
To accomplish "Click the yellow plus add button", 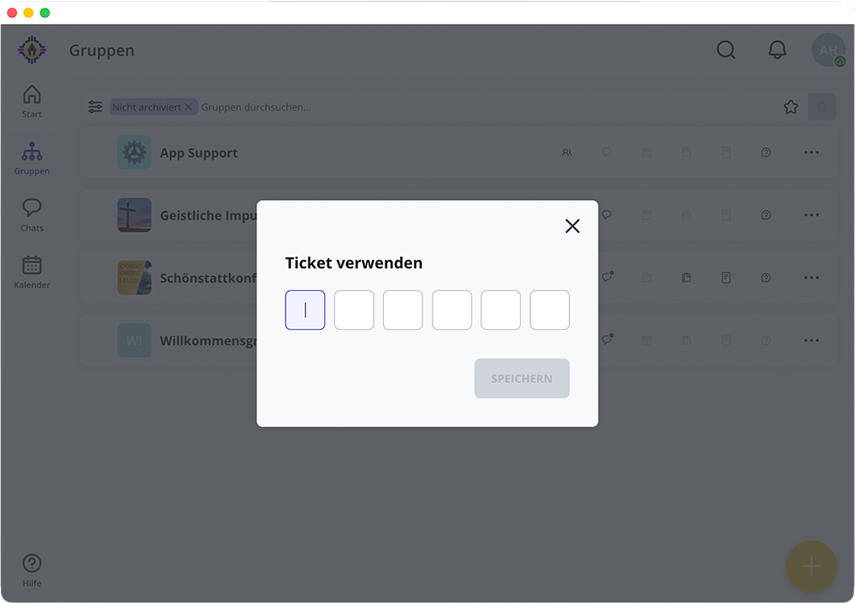I will pos(811,566).
